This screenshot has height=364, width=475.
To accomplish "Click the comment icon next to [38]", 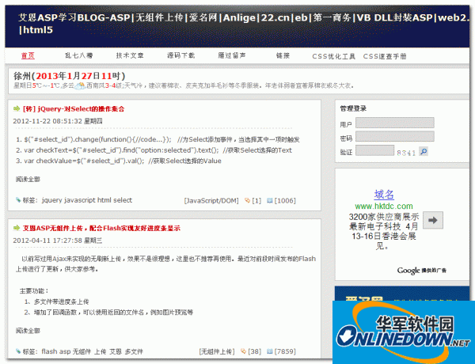I will pyautogui.click(x=243, y=351).
